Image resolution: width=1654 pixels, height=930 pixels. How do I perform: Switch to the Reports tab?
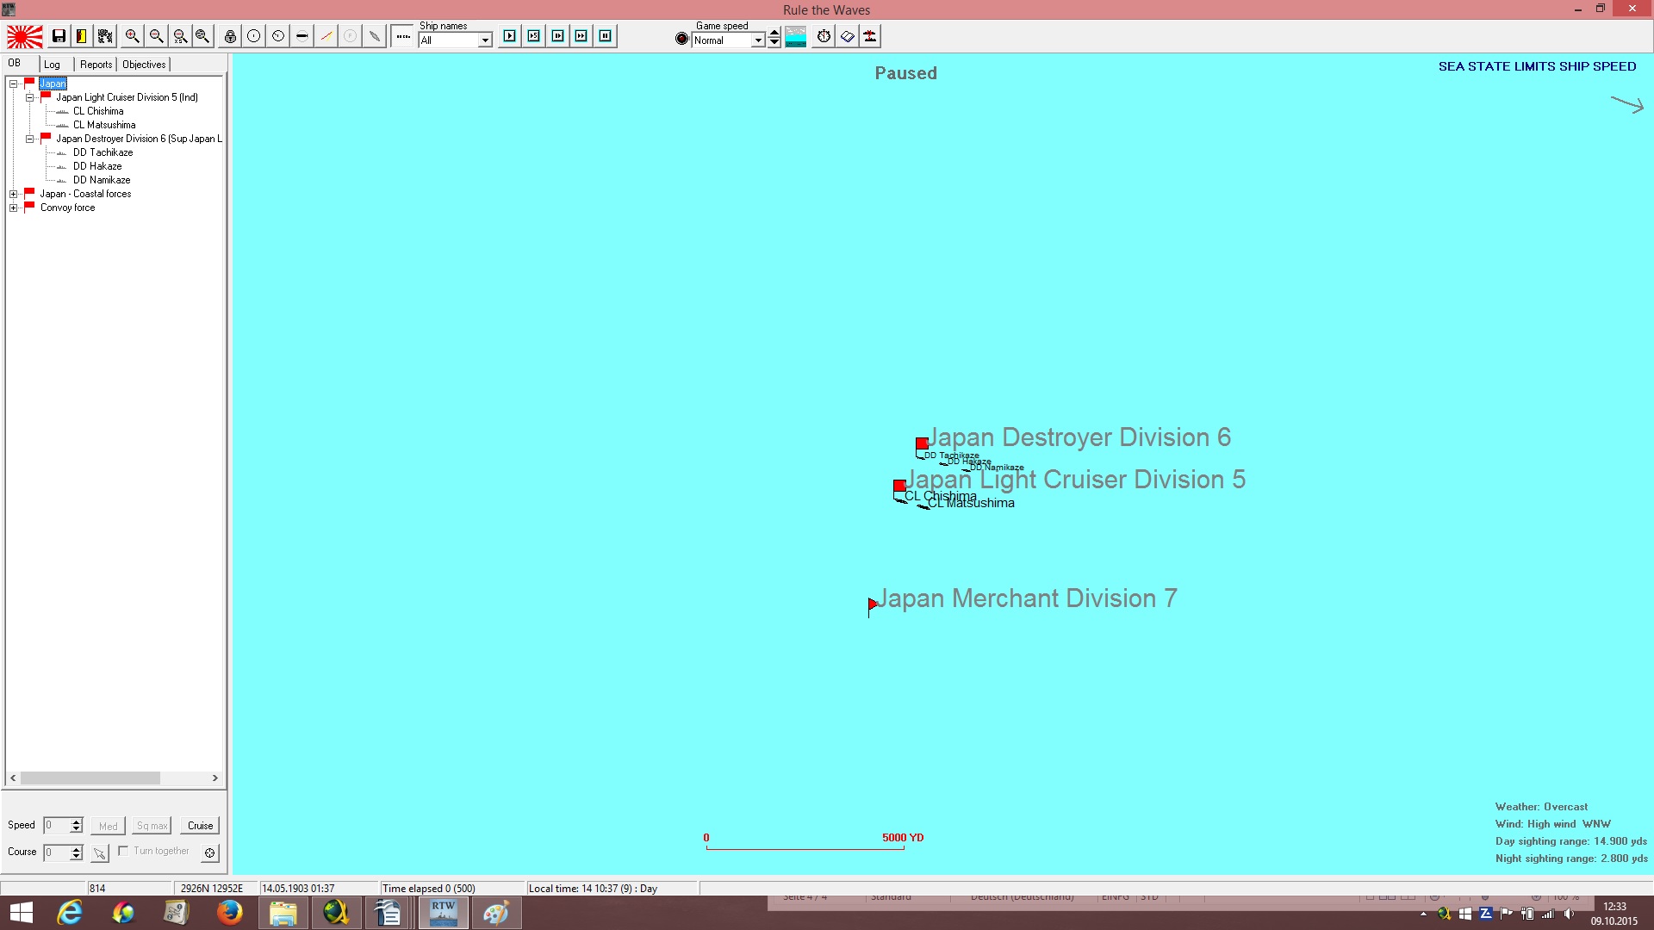96,65
